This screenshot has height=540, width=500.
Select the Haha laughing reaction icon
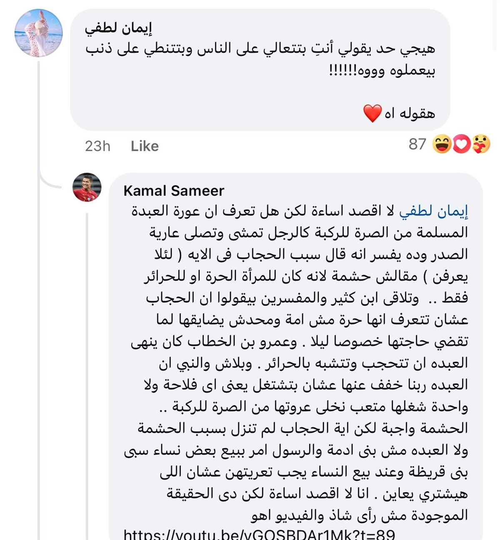click(x=442, y=144)
